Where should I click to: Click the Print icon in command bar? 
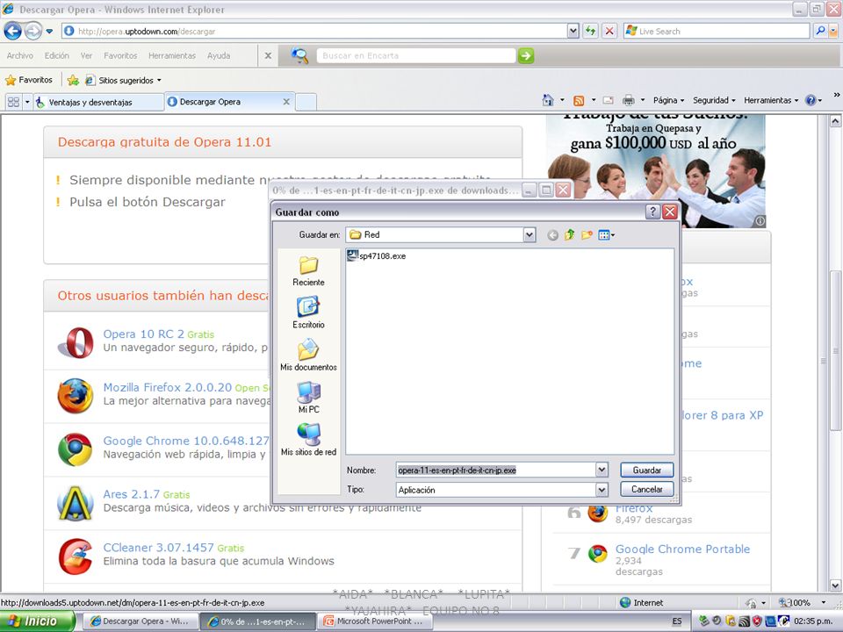(x=628, y=100)
